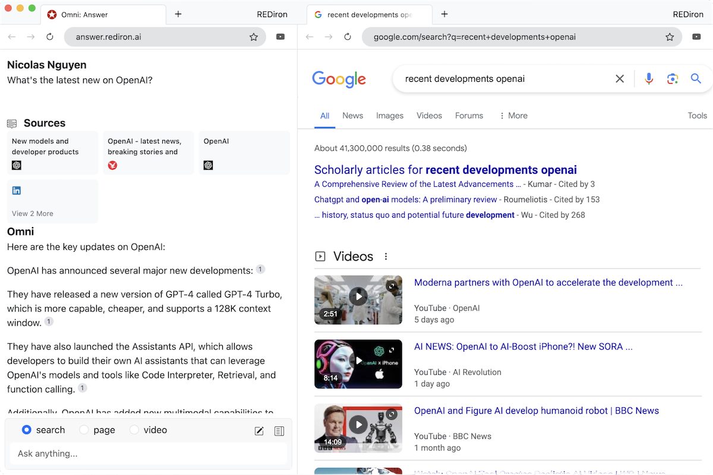Select the recent developments openai browser tab

370,15
